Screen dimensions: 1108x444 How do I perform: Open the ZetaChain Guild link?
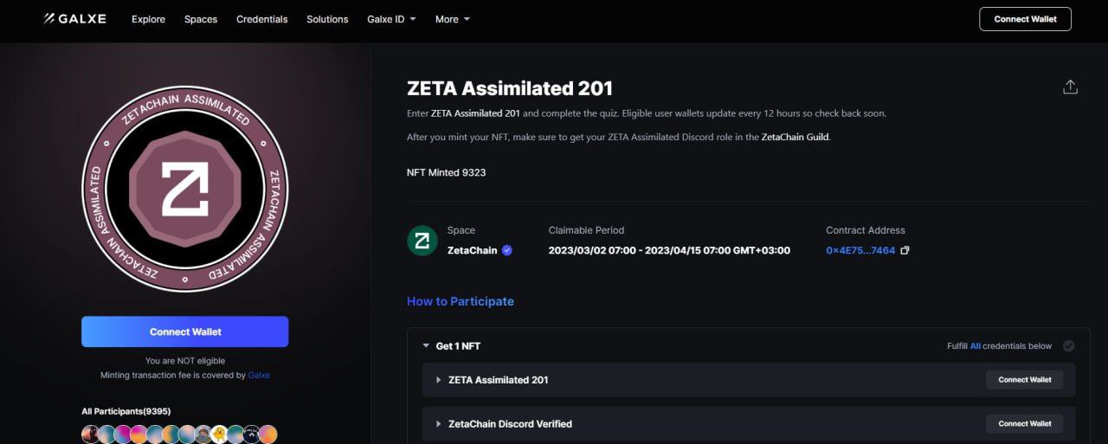[x=795, y=137]
